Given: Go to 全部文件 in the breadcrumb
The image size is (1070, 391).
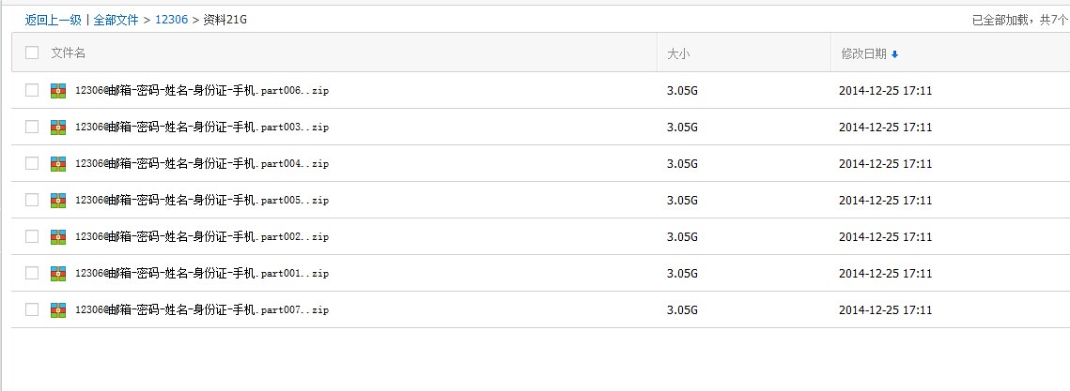Looking at the screenshot, I should [116, 20].
